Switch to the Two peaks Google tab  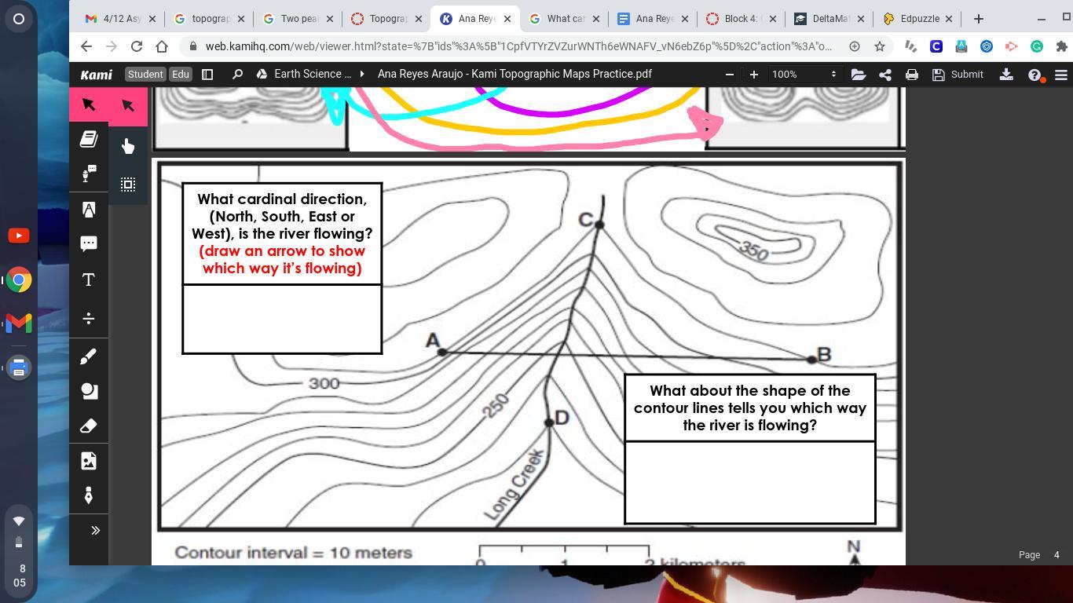coord(299,18)
